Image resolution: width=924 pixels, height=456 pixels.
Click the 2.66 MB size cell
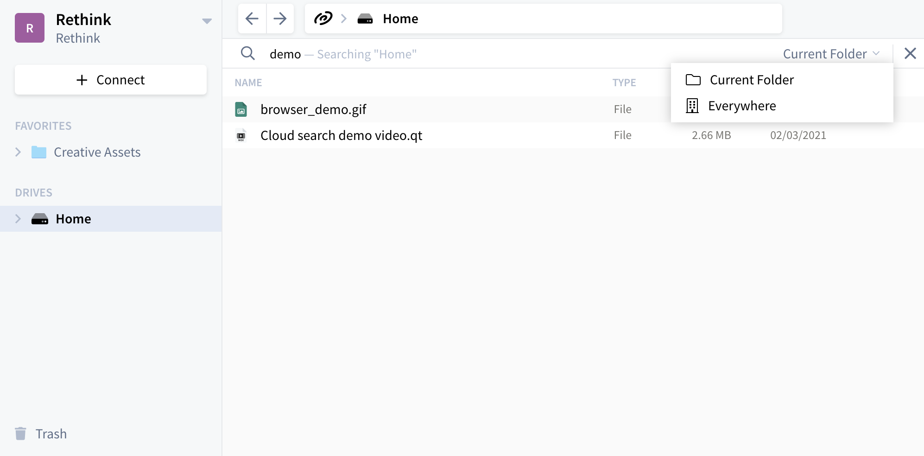[x=711, y=135]
